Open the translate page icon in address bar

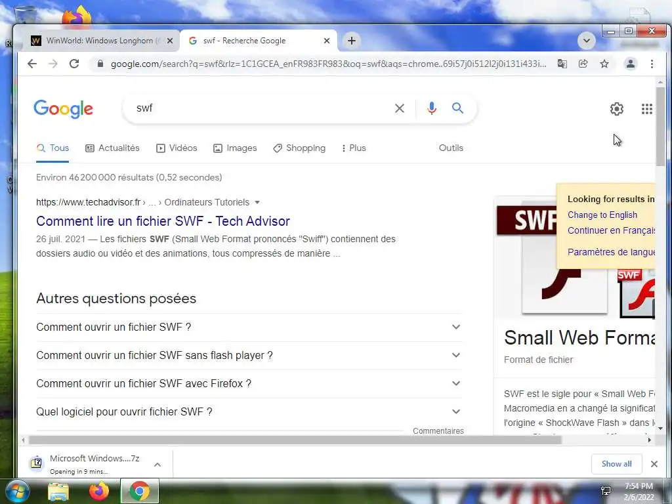(x=562, y=64)
